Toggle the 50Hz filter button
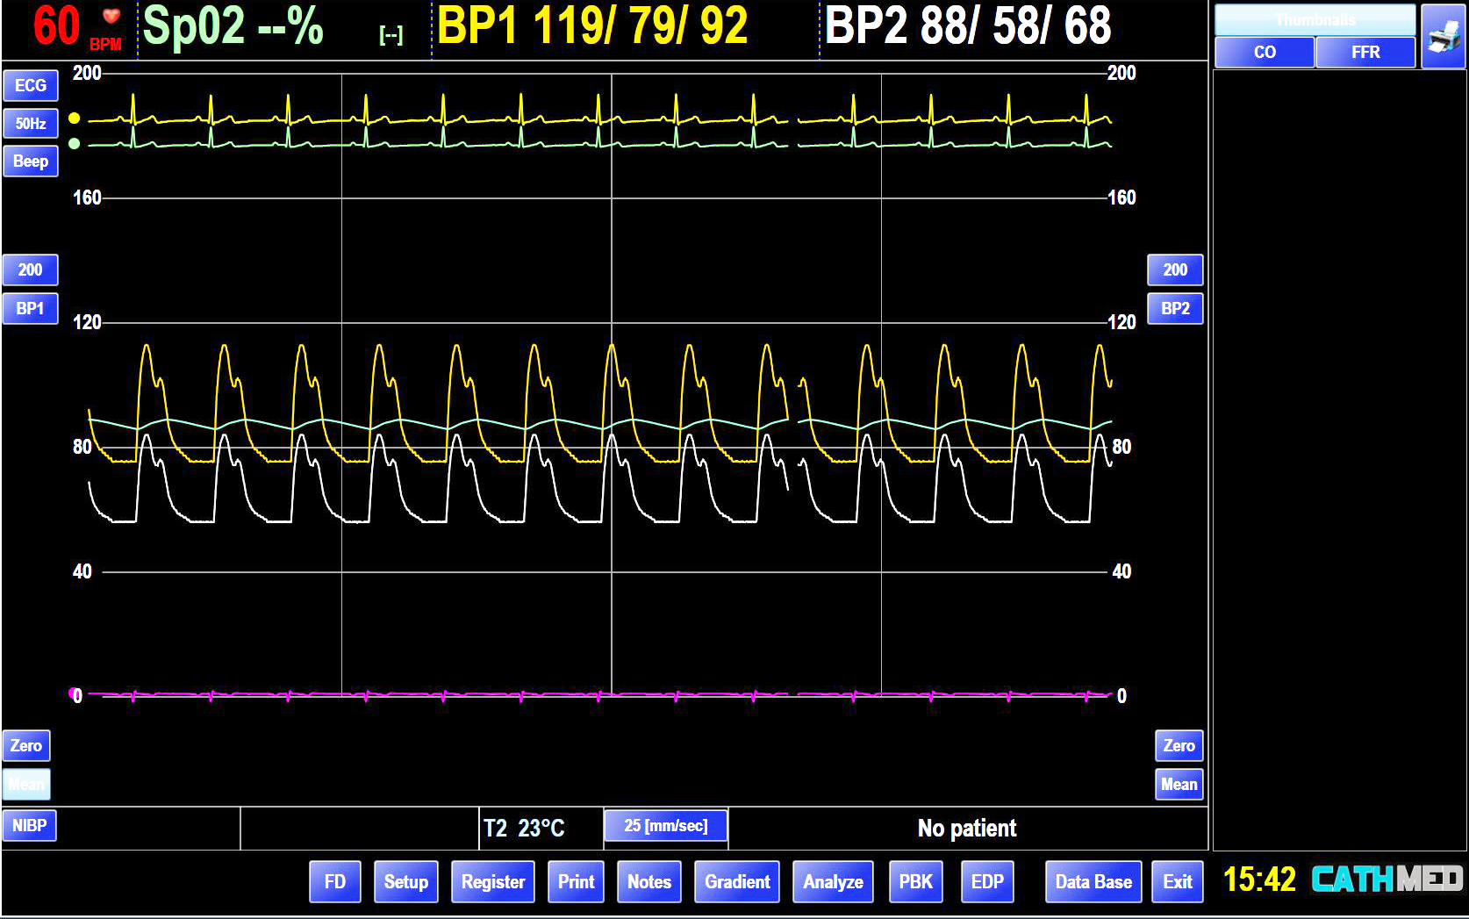This screenshot has width=1469, height=919. 31,124
